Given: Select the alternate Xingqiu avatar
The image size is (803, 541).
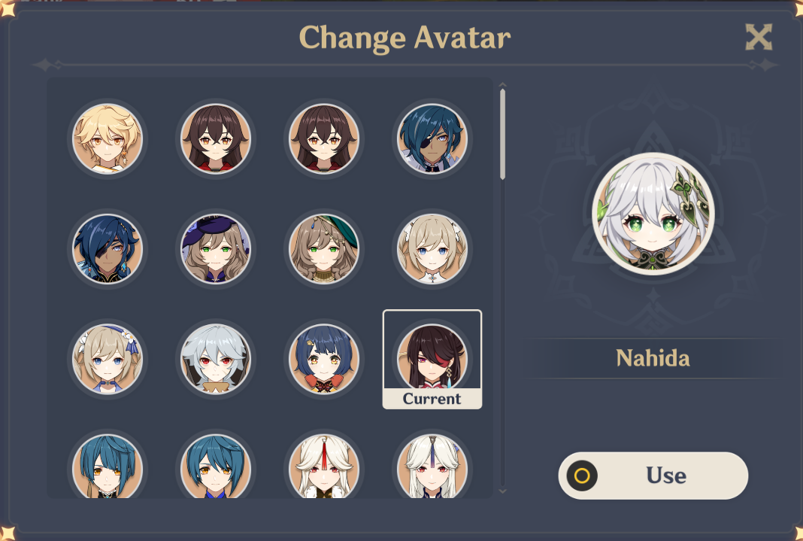Looking at the screenshot, I should click(x=216, y=468).
